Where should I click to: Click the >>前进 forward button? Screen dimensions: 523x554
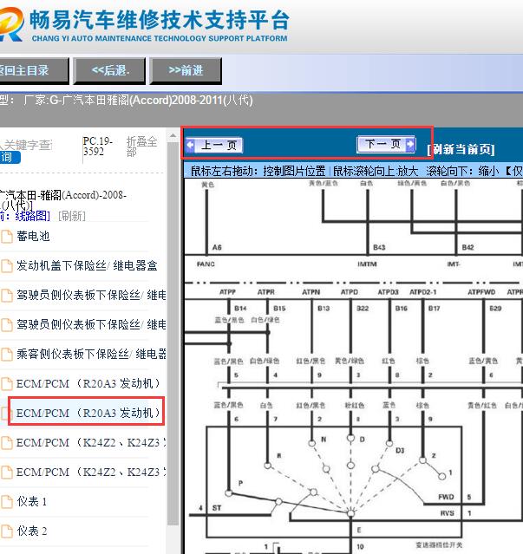[x=186, y=71]
